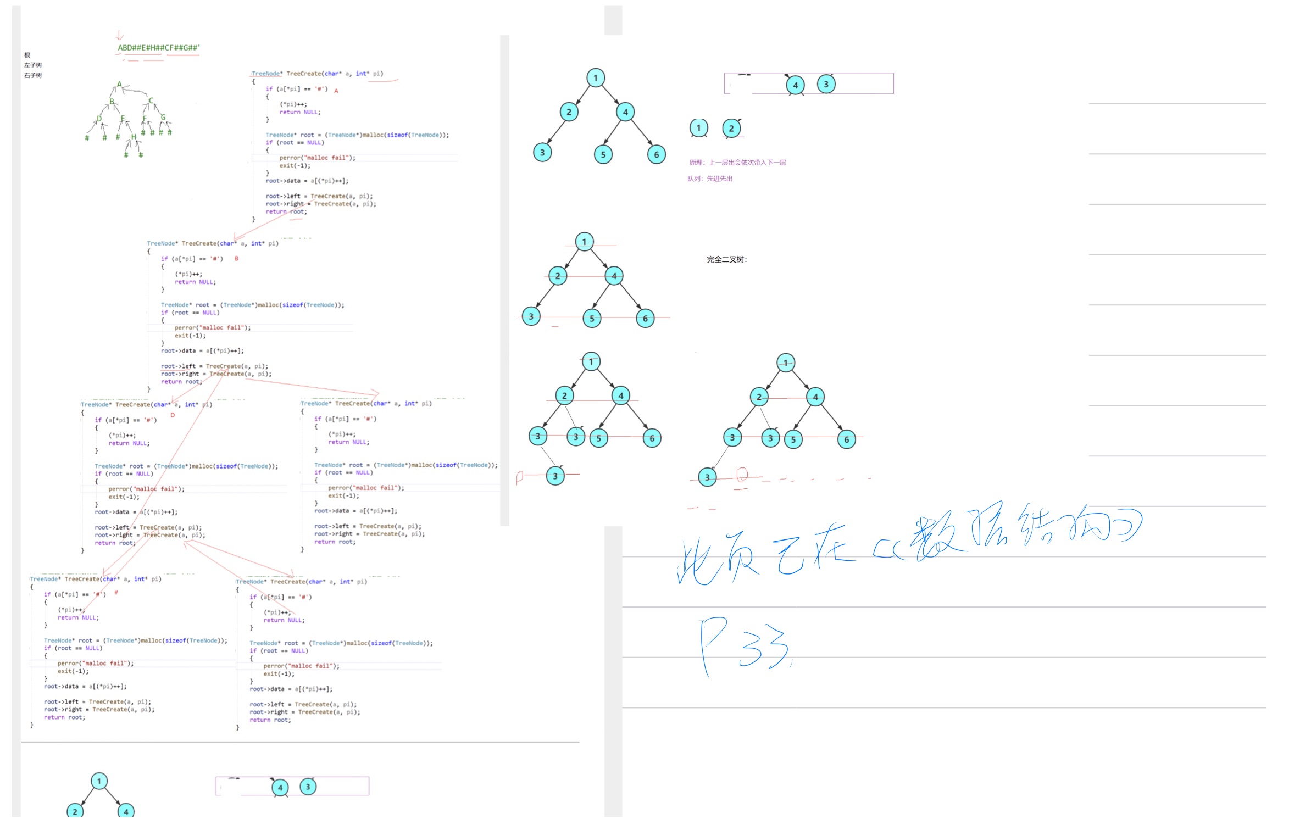This screenshot has height=819, width=1311.
Task: Click the green letter A at the hand-drawn tree root
Action: [x=119, y=85]
